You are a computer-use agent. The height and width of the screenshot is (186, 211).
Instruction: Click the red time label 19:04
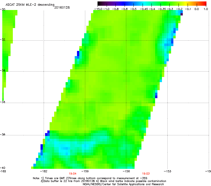pos(72,174)
